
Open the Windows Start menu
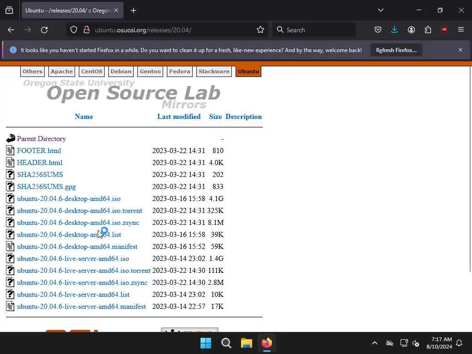[x=206, y=343]
